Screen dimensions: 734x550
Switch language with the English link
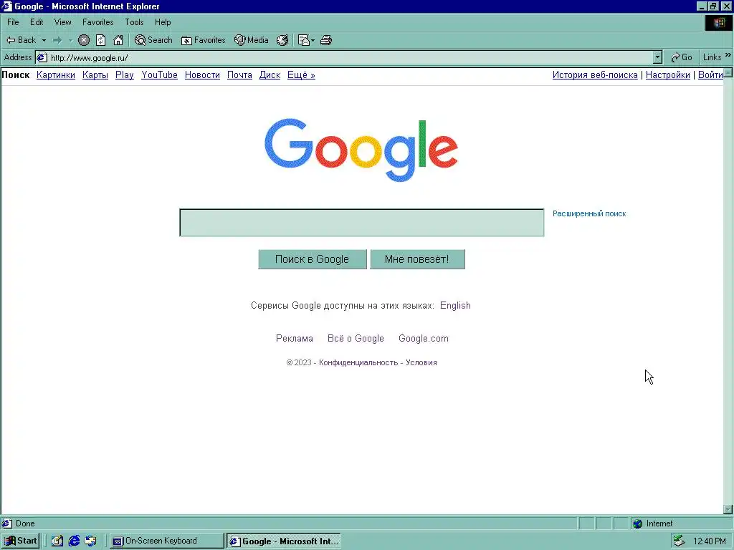coord(455,305)
